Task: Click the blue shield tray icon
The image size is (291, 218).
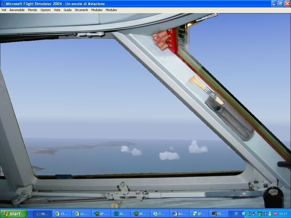Action: click(x=265, y=214)
